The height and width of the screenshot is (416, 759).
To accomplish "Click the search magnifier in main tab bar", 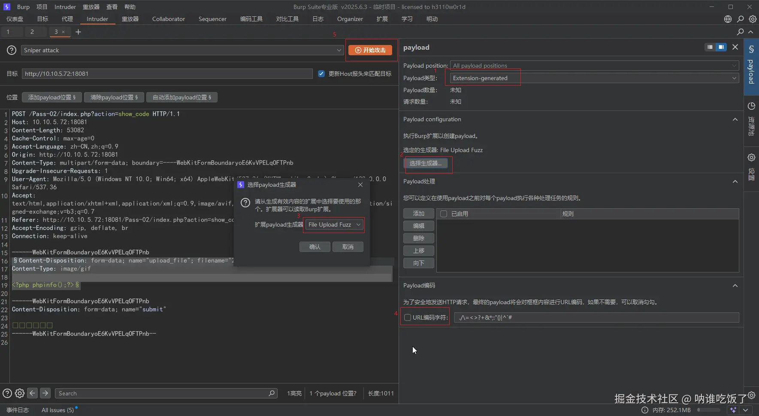I will pyautogui.click(x=740, y=19).
